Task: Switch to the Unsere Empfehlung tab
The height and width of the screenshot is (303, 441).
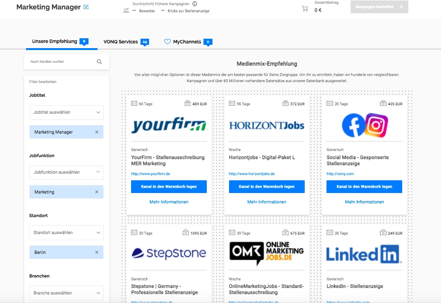Action: point(60,42)
